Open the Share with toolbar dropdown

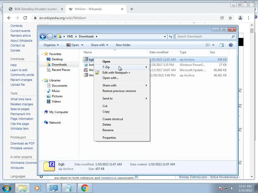click(x=99, y=45)
